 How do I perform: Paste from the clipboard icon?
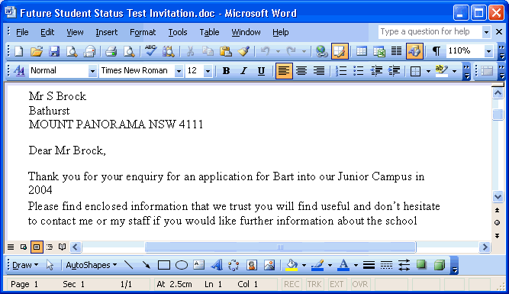tap(226, 51)
